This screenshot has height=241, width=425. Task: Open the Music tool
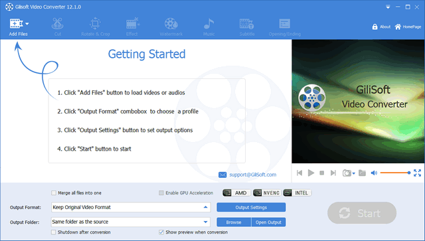[x=209, y=27]
